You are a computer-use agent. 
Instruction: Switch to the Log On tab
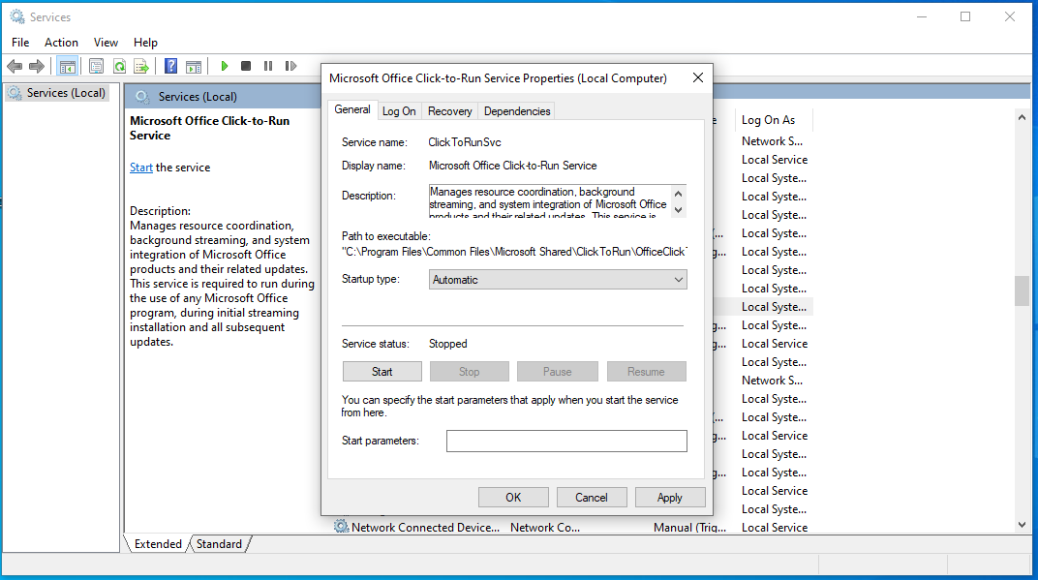point(399,111)
